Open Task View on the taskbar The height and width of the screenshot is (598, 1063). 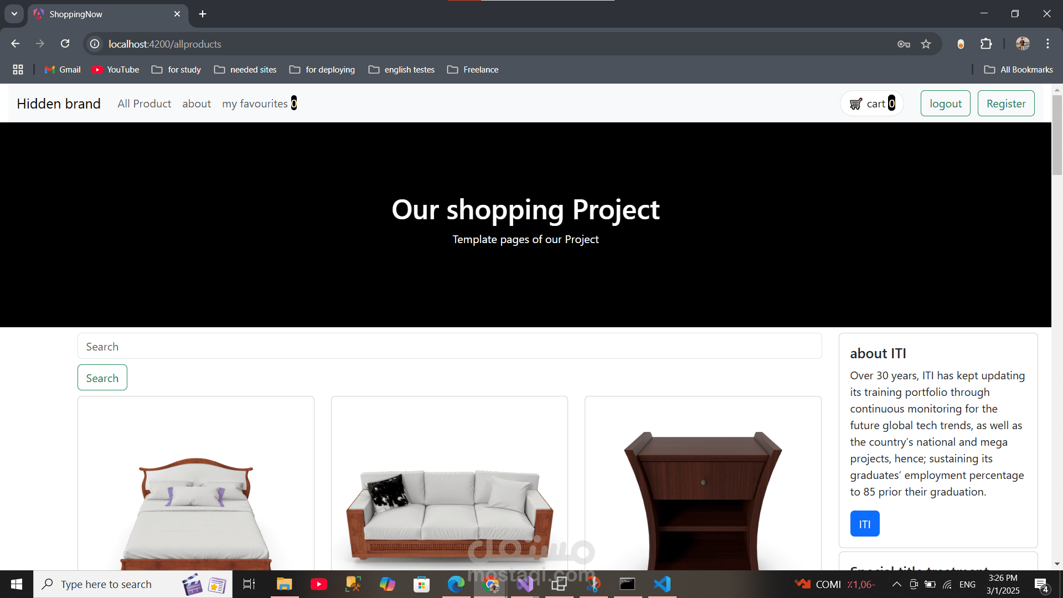tap(249, 584)
